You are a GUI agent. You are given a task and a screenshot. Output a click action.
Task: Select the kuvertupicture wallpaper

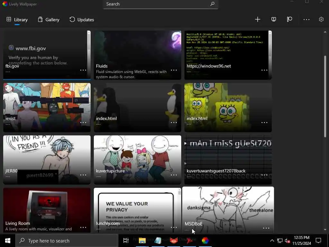click(x=138, y=160)
